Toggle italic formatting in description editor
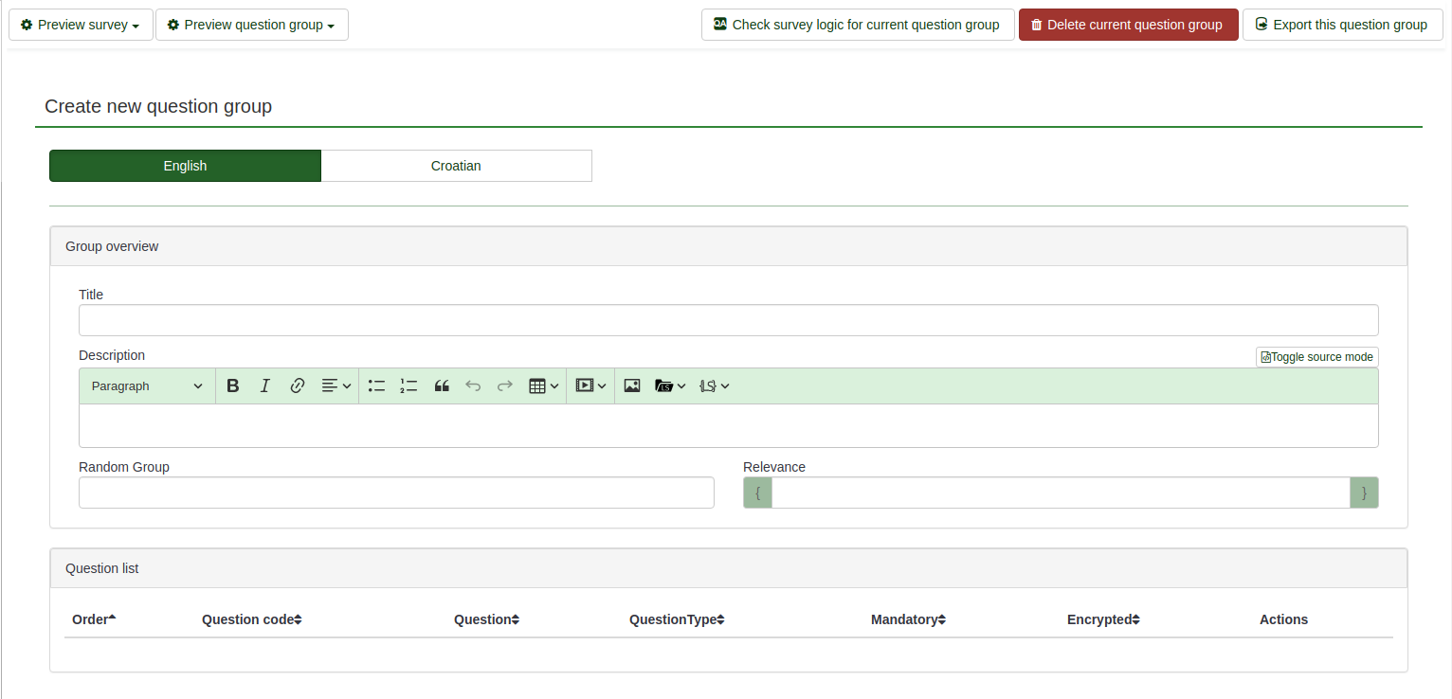The height and width of the screenshot is (699, 1452). coord(265,385)
